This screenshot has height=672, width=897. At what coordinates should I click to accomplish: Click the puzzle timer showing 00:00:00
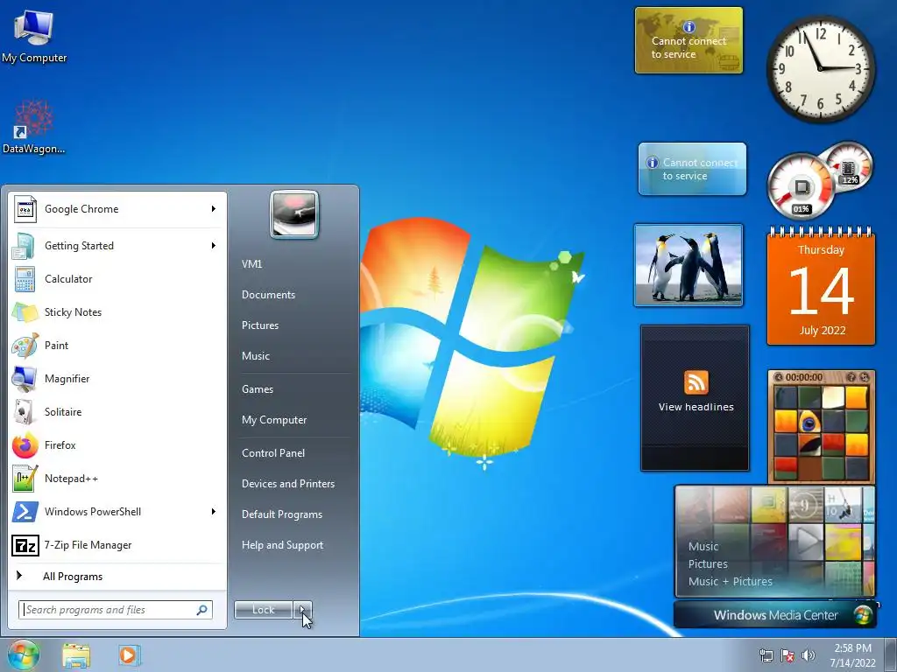(804, 377)
